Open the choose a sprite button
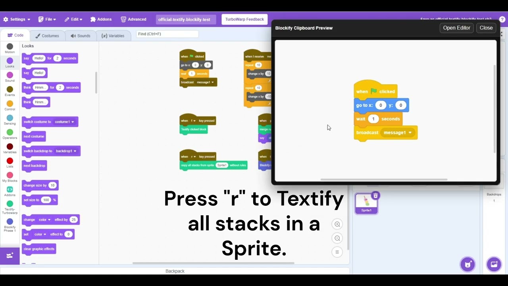The image size is (508, 286). (x=468, y=264)
